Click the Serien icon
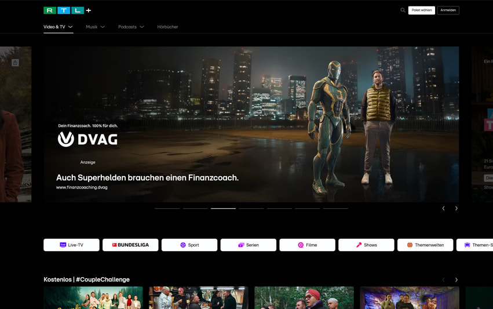 (241, 245)
